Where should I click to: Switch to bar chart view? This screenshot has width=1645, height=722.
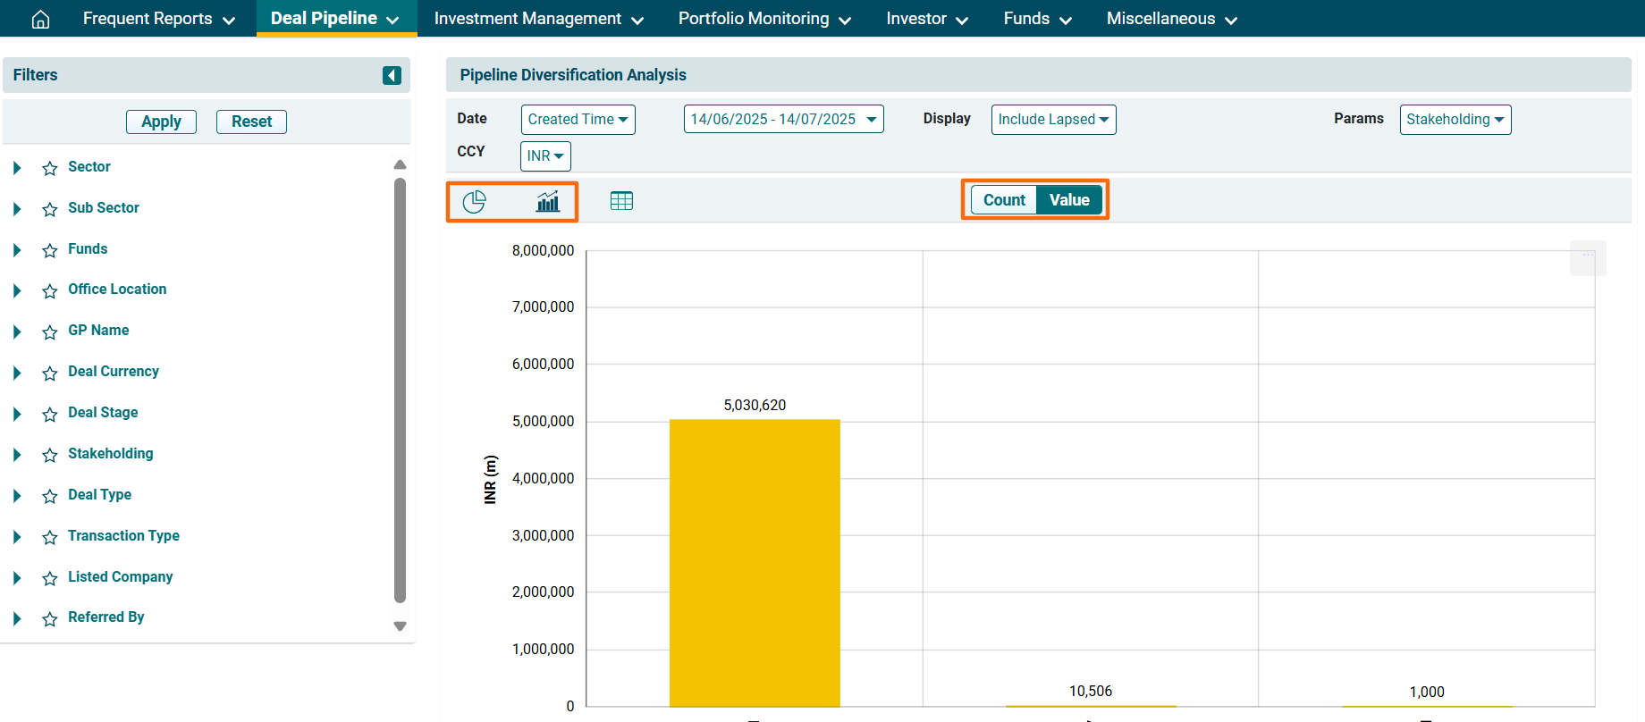[x=547, y=202]
